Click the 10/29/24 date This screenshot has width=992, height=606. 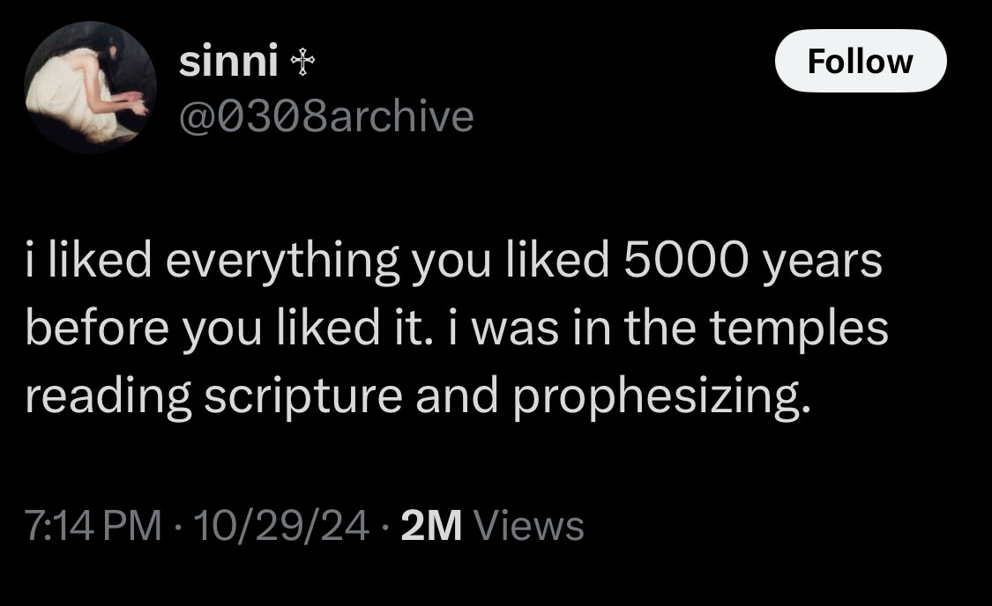coord(281,525)
